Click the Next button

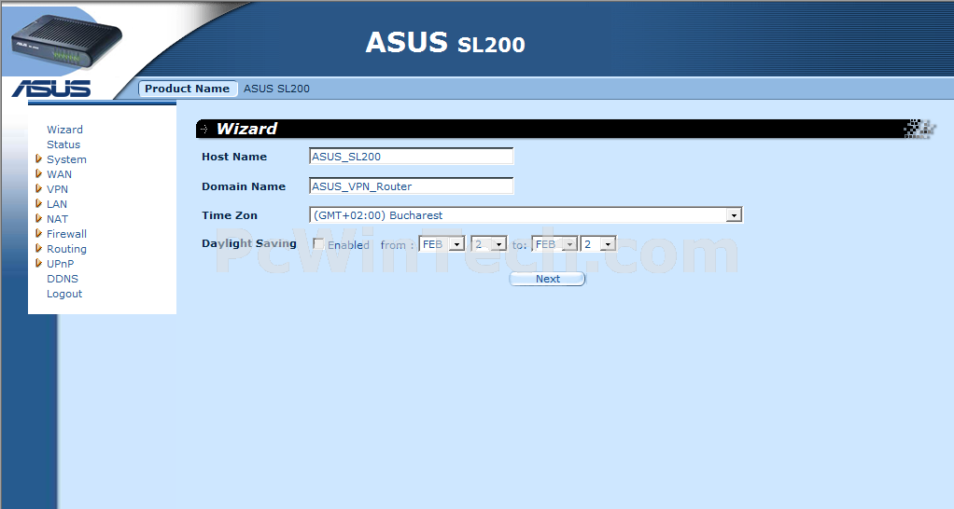pyautogui.click(x=547, y=279)
